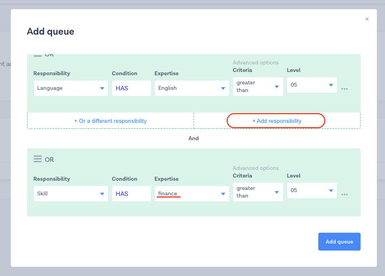Click Advanced options label in Skill row

coord(255,168)
